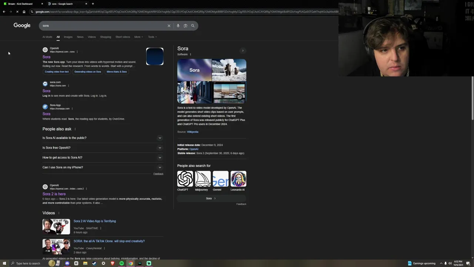Click the Midjourney sailboat icon
The width and height of the screenshot is (474, 267).
pyautogui.click(x=203, y=179)
